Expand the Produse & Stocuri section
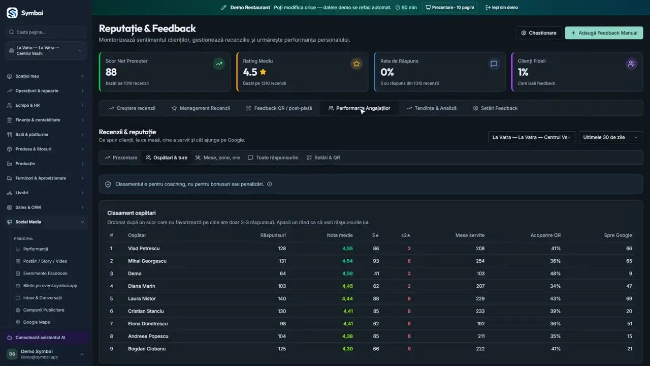Viewport: 650px width, 366px height. (46, 149)
